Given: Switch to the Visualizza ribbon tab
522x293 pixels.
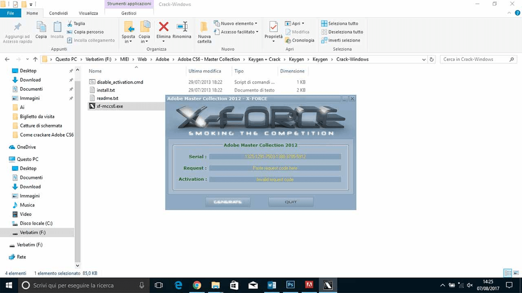Looking at the screenshot, I should click(88, 13).
